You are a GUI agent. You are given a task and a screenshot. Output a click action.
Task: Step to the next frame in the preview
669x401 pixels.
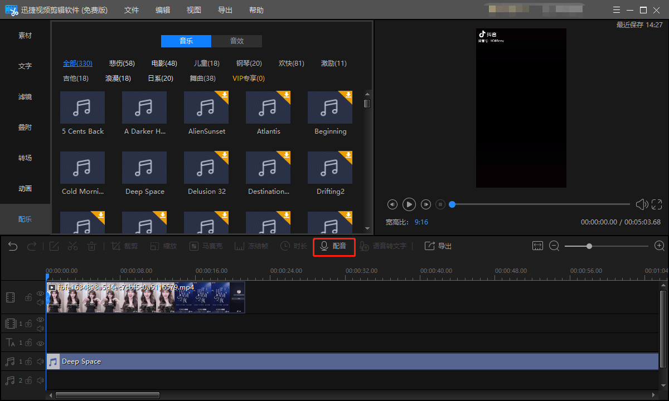click(426, 204)
